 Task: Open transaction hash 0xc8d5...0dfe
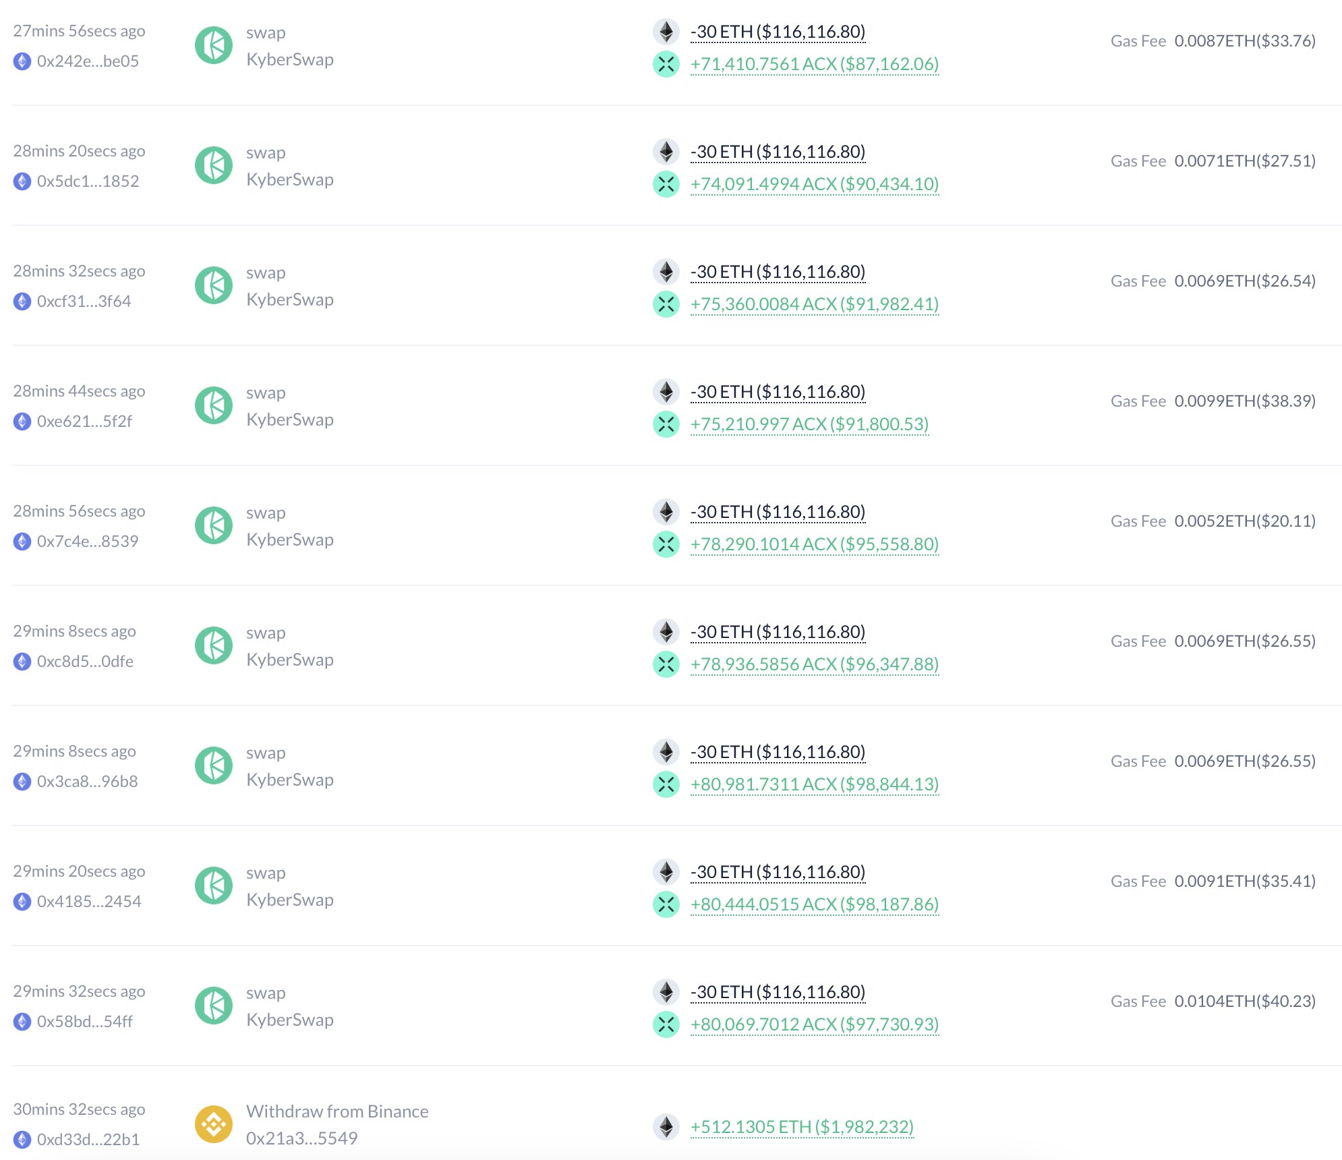85,662
